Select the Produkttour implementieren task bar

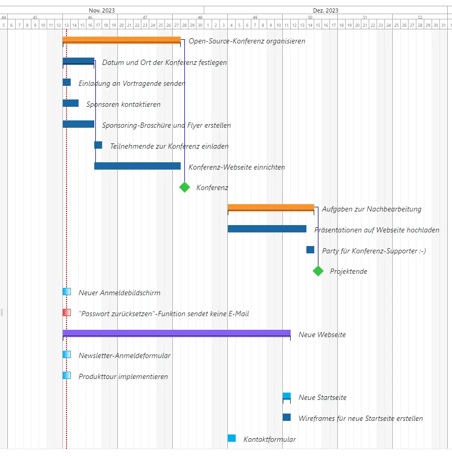tap(67, 374)
